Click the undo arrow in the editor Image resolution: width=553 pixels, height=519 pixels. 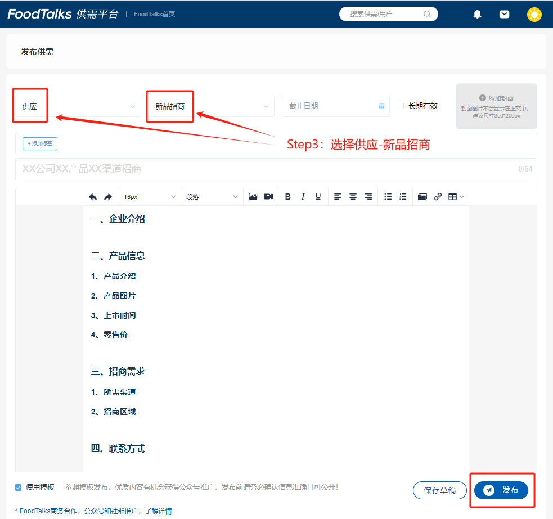pos(93,196)
